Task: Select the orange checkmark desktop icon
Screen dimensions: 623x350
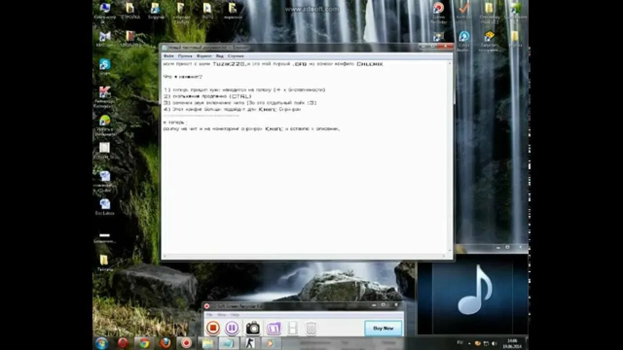Action: pos(464,11)
